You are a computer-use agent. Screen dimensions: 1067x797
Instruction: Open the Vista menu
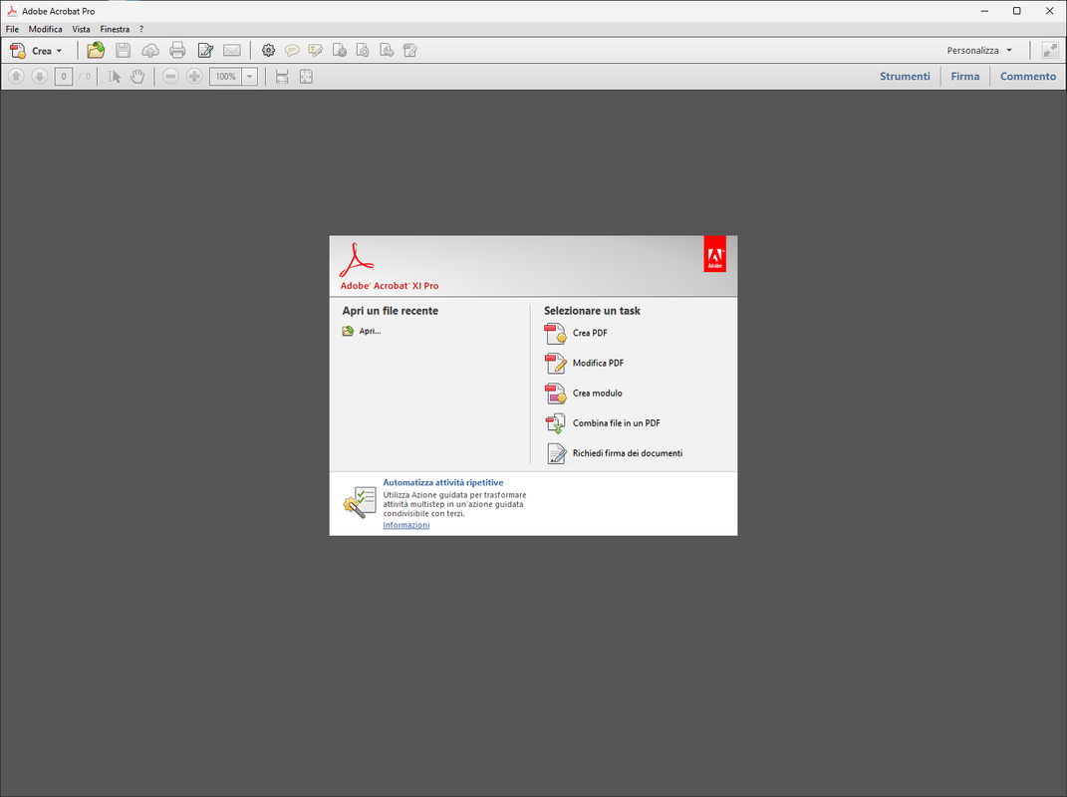pos(81,29)
